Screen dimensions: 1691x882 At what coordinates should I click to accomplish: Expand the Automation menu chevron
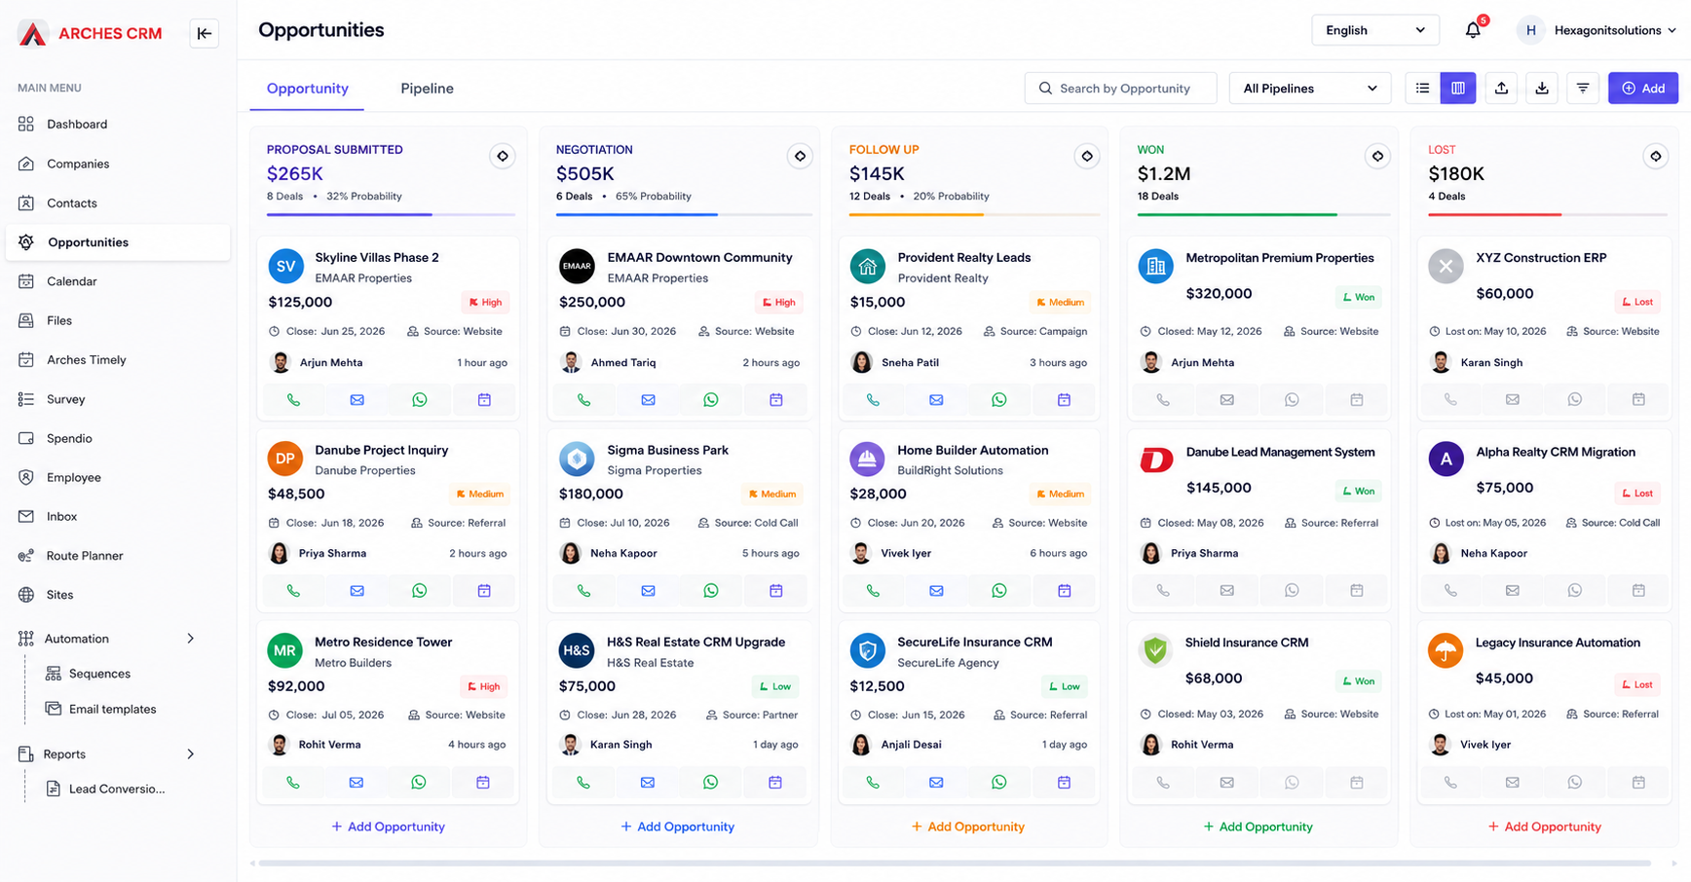click(x=191, y=639)
